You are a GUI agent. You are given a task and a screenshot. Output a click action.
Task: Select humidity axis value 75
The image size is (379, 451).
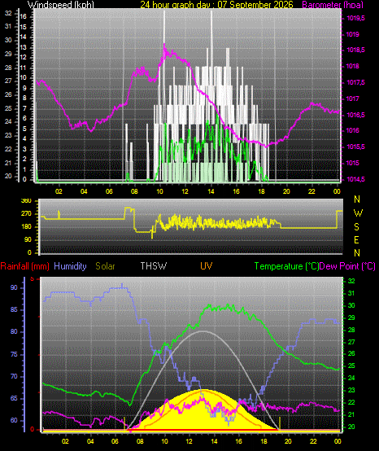pyautogui.click(x=14, y=355)
